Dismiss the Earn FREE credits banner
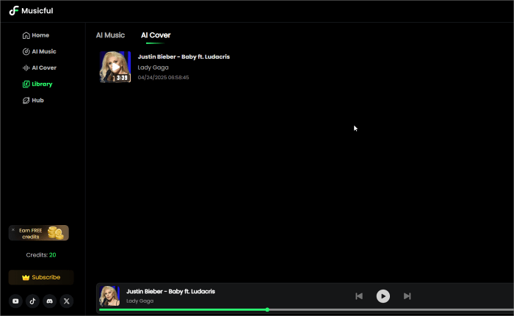The width and height of the screenshot is (514, 316). coord(13,229)
